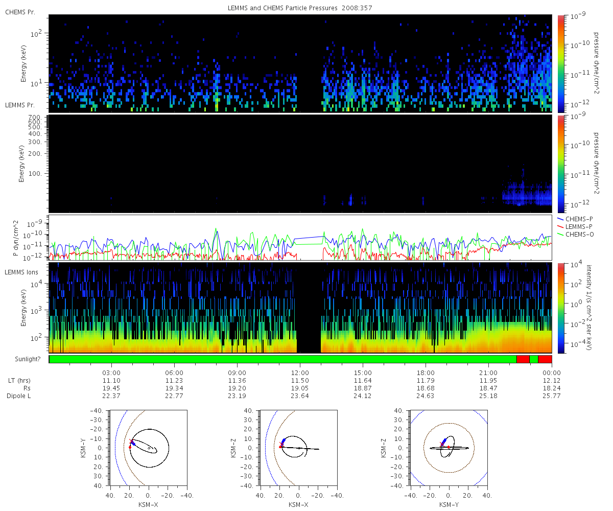Viewport: 613px width, 511px height.
Task: Click the CHEMS Pr. panel label
Action: tap(20, 12)
